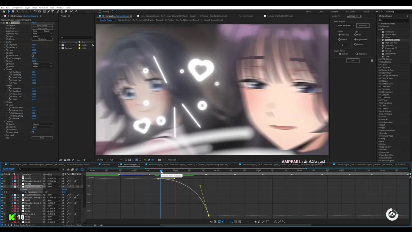The height and width of the screenshot is (232, 412).
Task: Click the delete trash icon in Project panel
Action: [x=84, y=160]
